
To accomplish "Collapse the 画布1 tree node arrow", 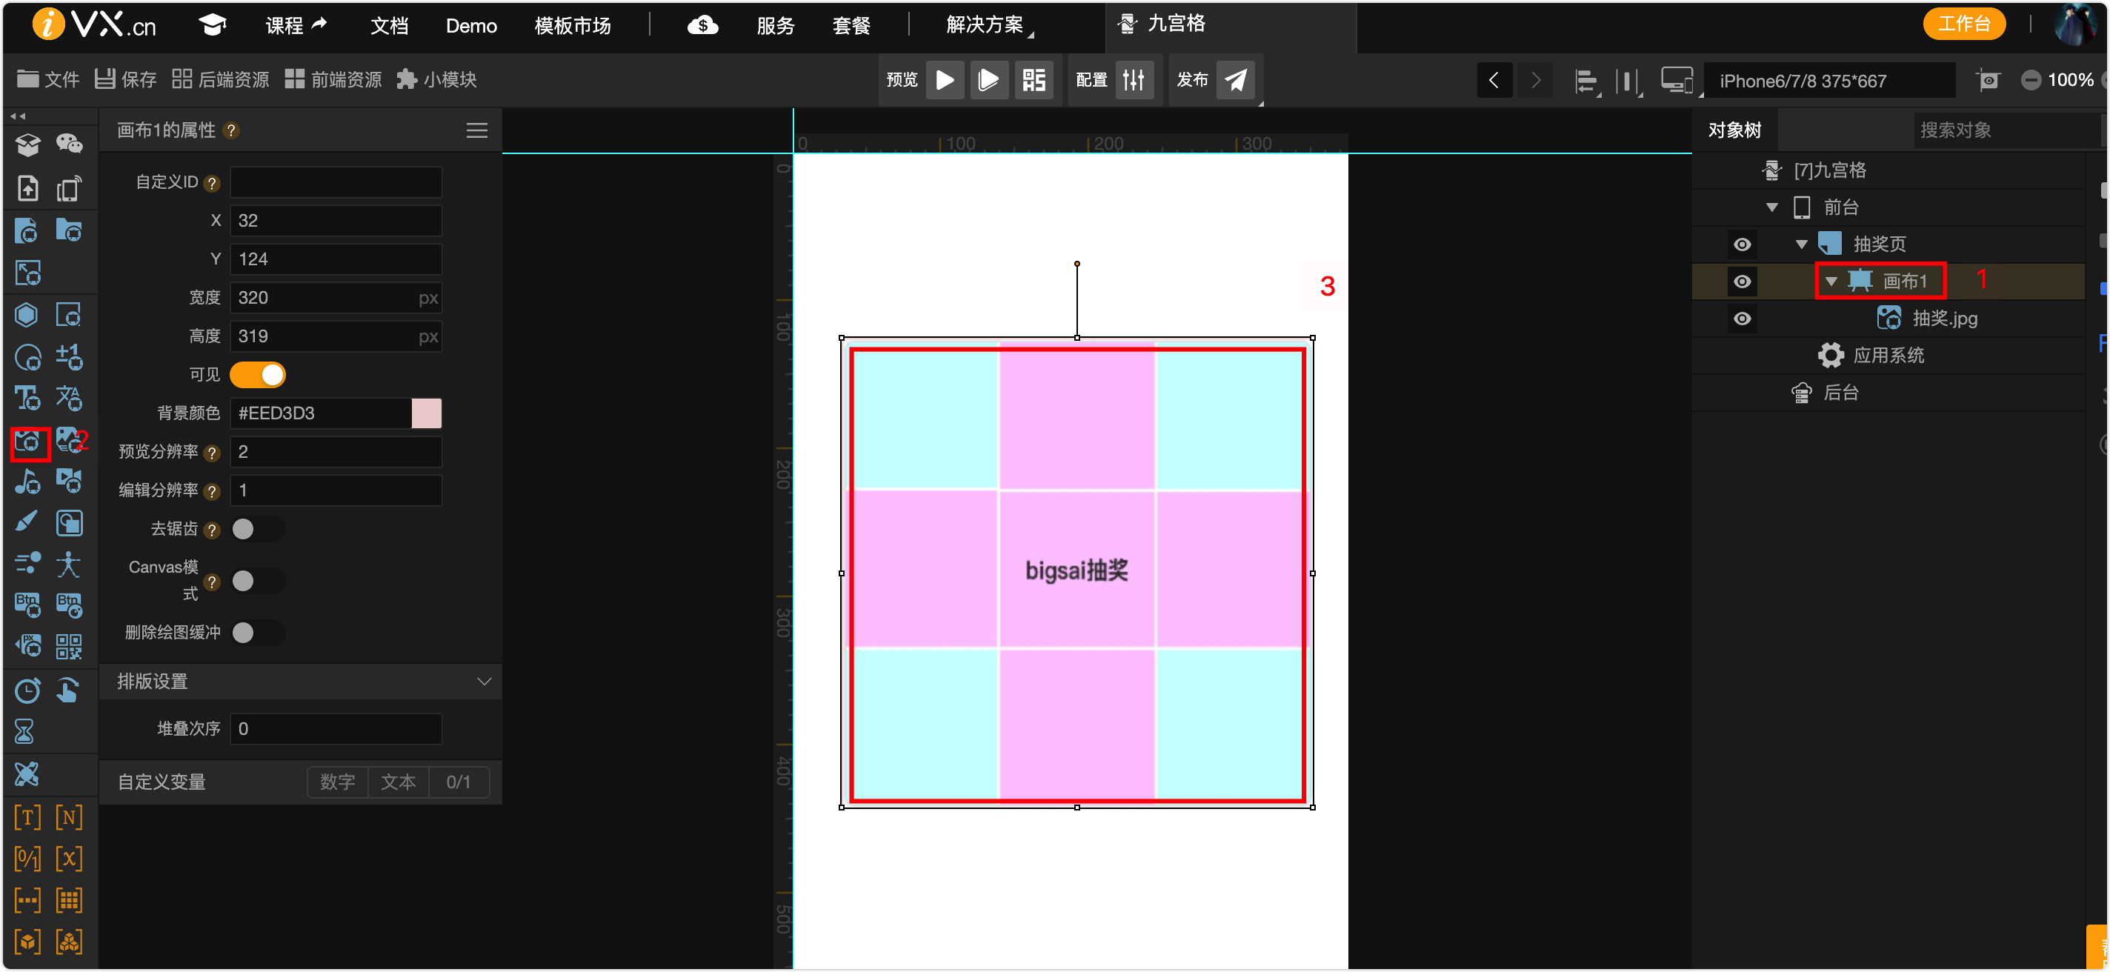I will point(1831,281).
